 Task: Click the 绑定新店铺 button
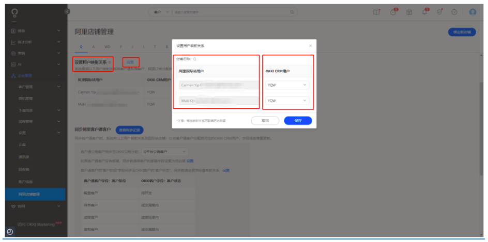click(462, 32)
